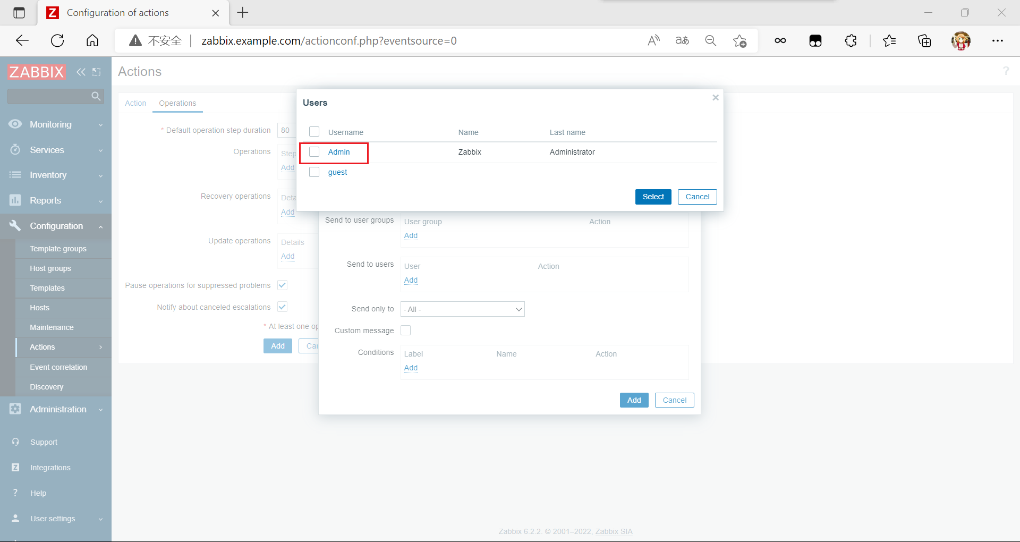This screenshot has width=1020, height=542.
Task: Reload the page with refresh icon
Action: pyautogui.click(x=57, y=40)
